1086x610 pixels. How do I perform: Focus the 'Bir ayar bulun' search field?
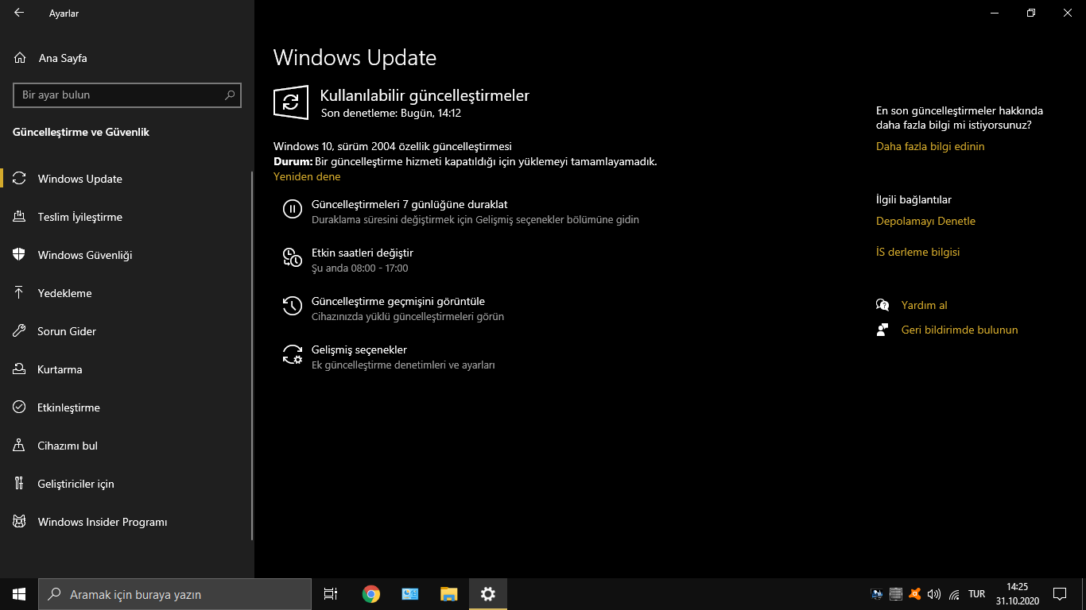[x=127, y=95]
